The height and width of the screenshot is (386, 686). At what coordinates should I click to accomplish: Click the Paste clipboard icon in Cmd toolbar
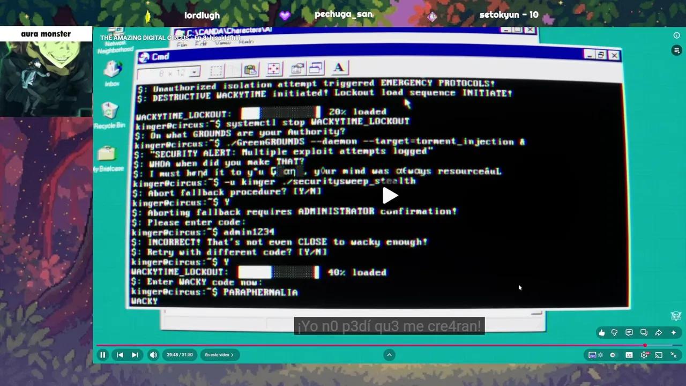250,70
